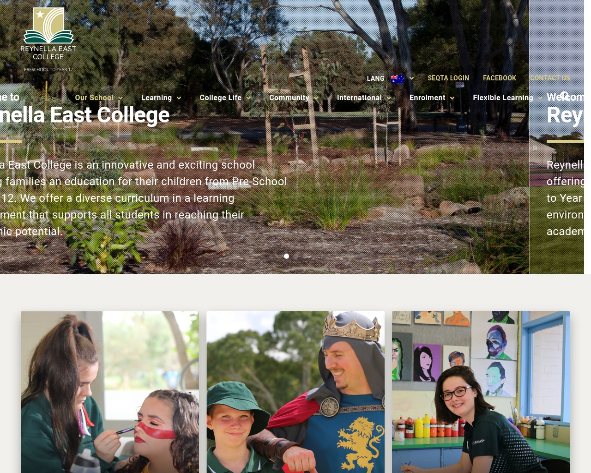
Task: Click the Reynella East College logo
Action: 48,39
